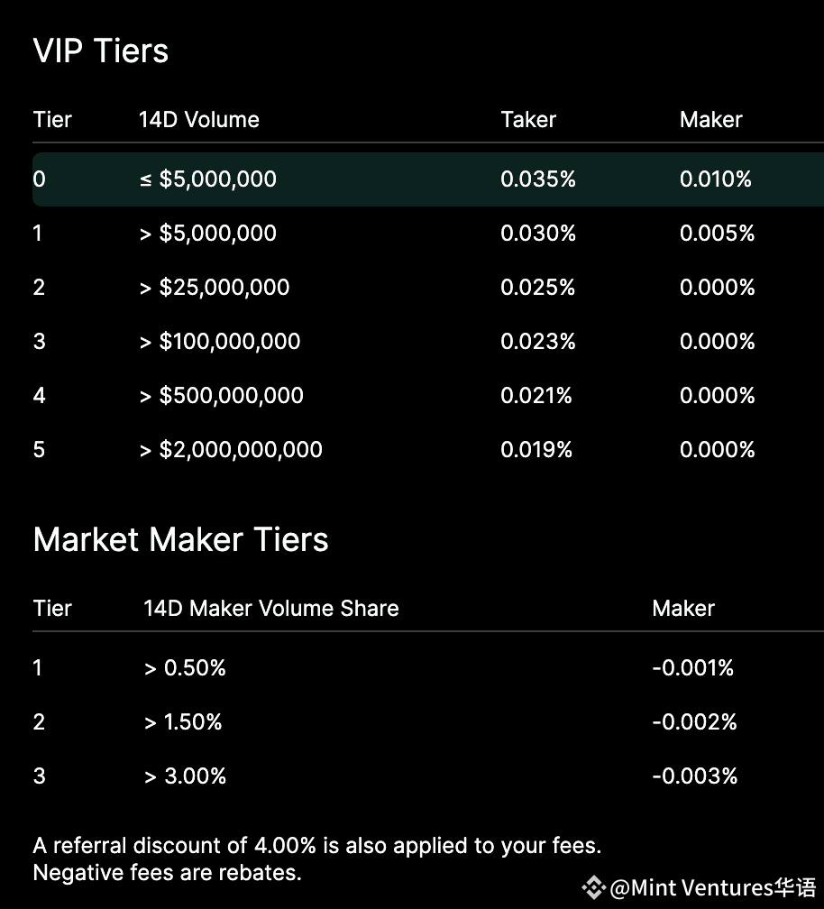Click the VIP Tiers heading
Viewport: 824px width, 909px height.
[x=101, y=50]
